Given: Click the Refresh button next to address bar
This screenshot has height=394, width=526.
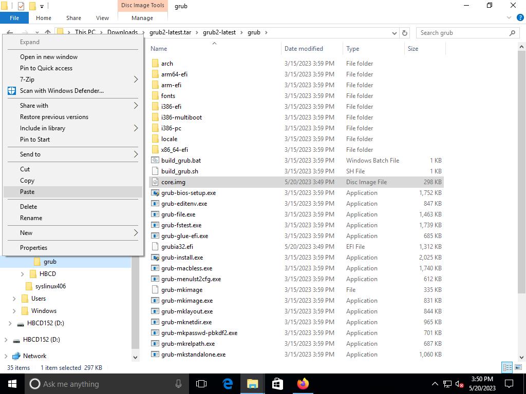Looking at the screenshot, I should tap(405, 33).
